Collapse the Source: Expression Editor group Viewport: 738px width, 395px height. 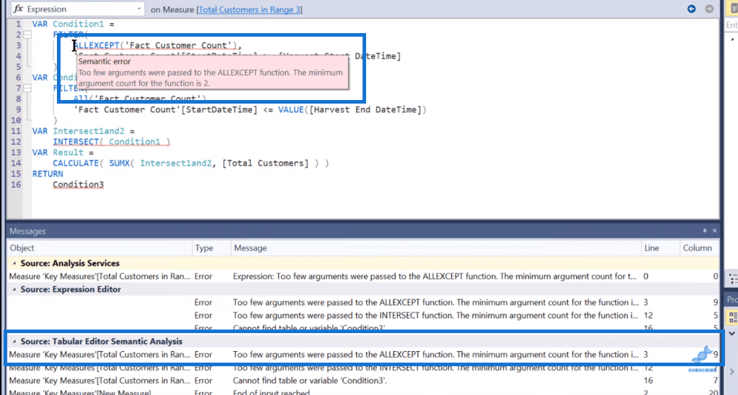14,289
